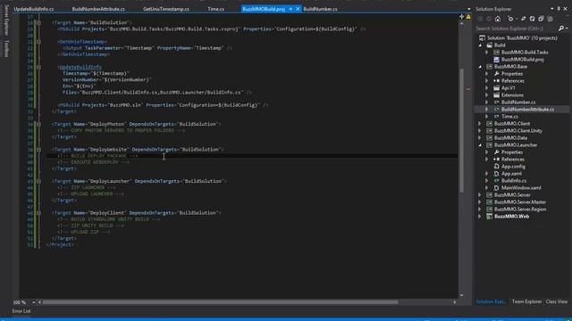Viewport: 572px width, 321px height.
Task: Select Time.cs in Solution Explorer tree
Action: 509,117
